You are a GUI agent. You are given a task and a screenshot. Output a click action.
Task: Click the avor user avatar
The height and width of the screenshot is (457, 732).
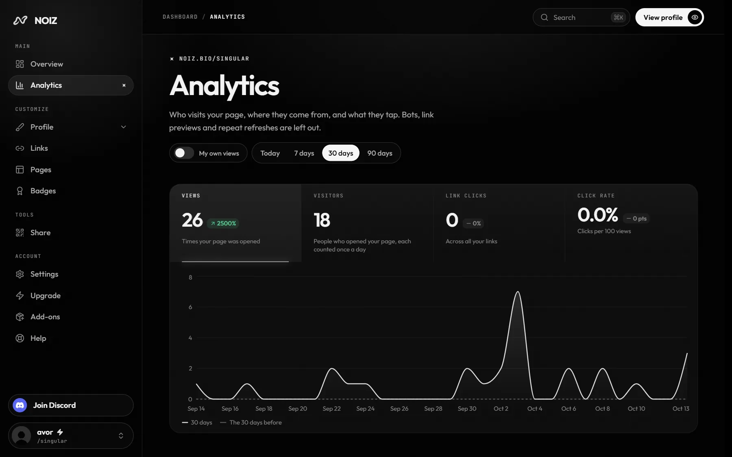[x=22, y=435]
